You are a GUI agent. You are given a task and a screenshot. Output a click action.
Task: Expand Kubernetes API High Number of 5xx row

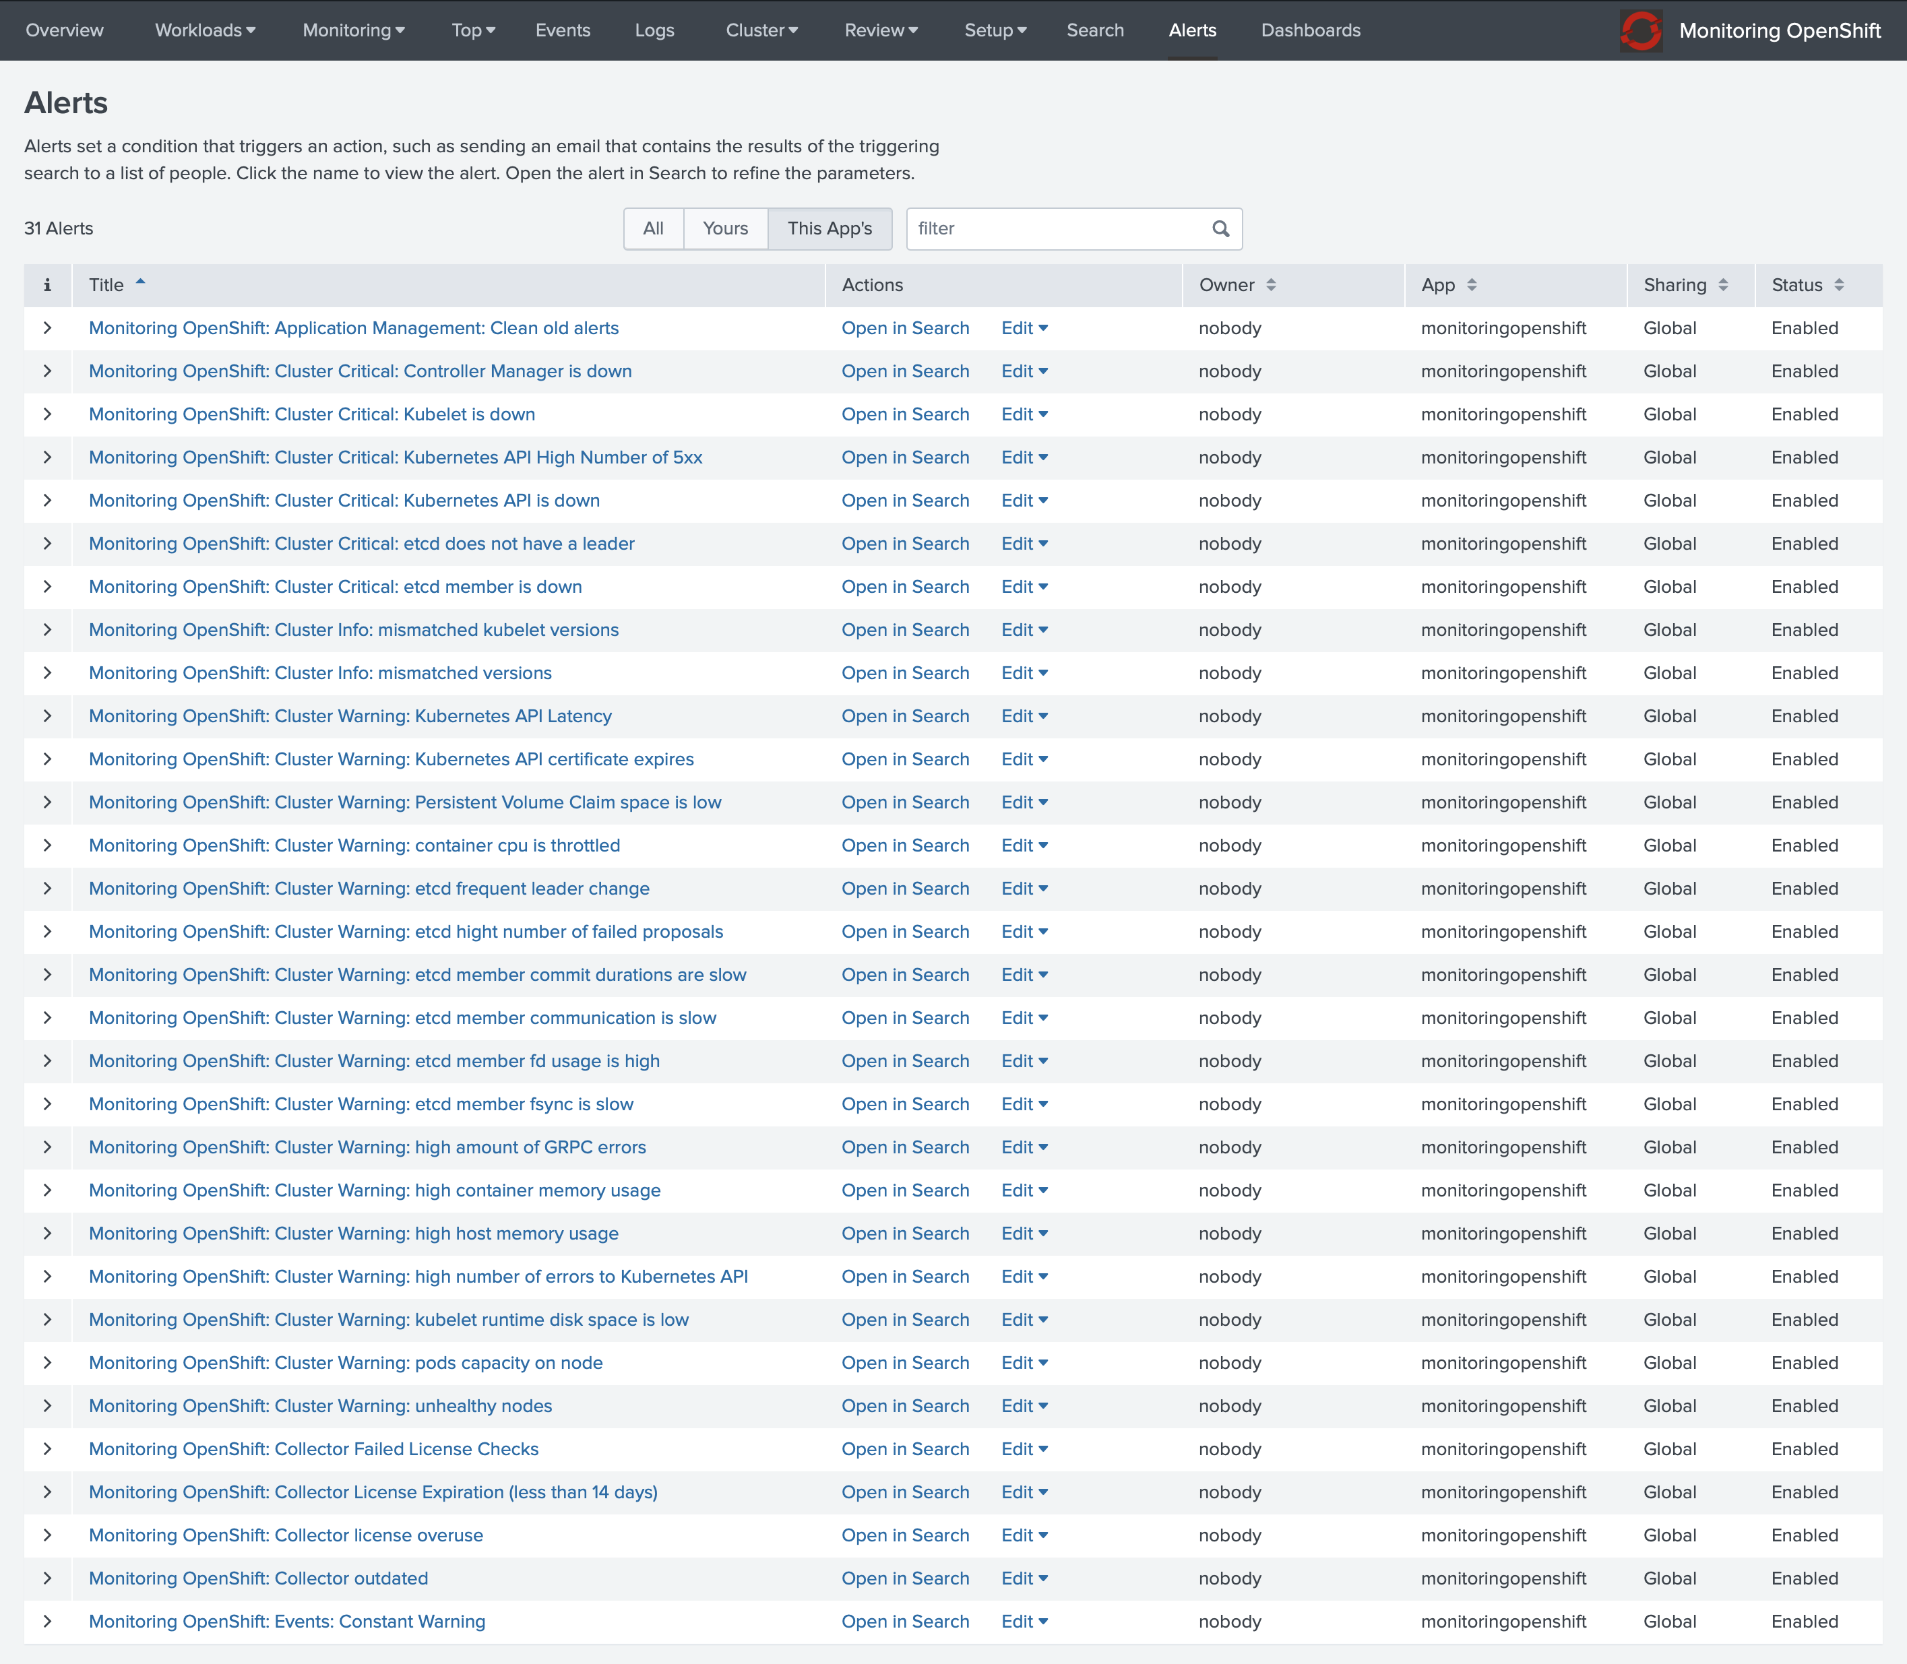[x=47, y=458]
